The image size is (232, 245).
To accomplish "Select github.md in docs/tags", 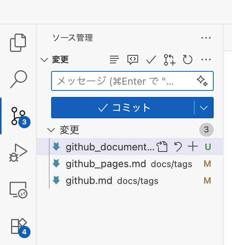I will click(x=130, y=181).
